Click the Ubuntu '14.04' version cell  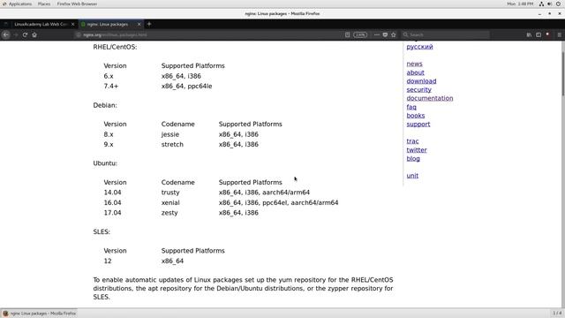pyautogui.click(x=112, y=193)
